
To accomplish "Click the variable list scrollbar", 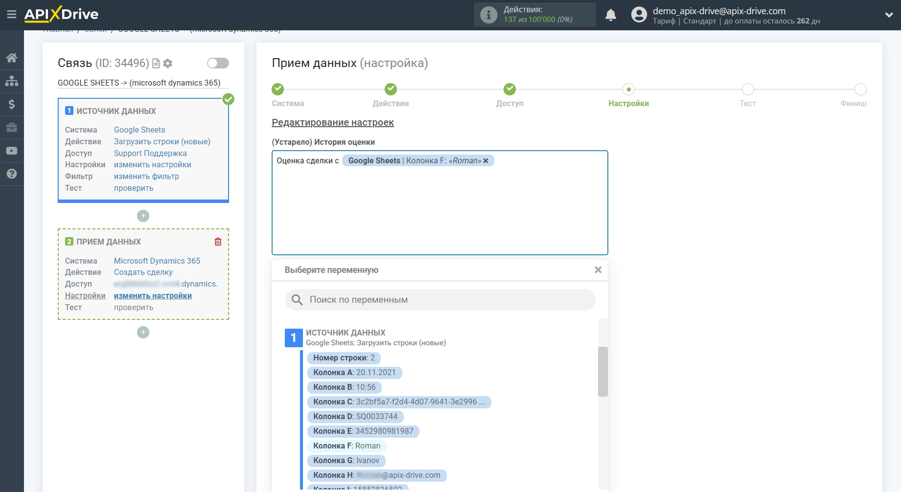I will [x=602, y=372].
